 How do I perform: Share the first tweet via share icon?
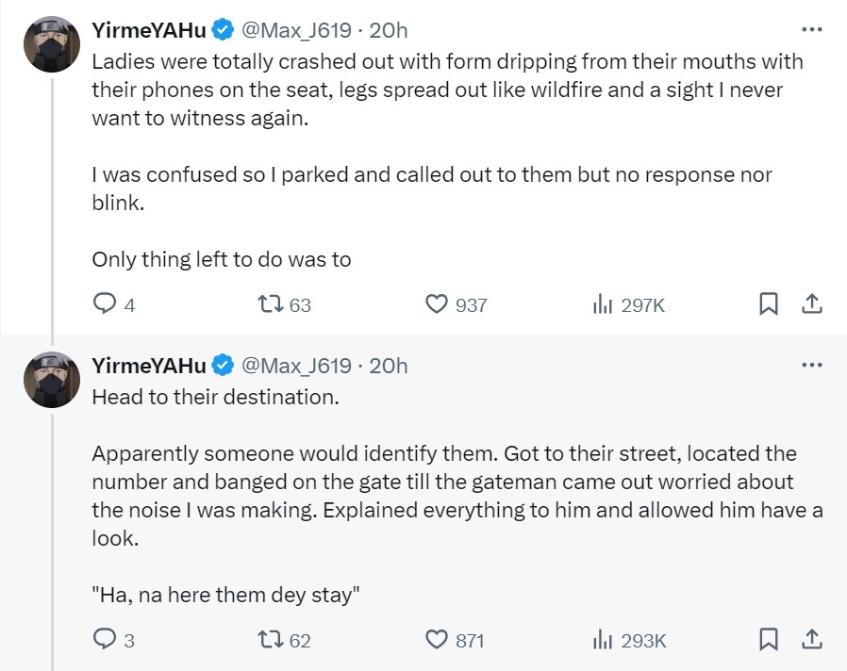[x=811, y=303]
